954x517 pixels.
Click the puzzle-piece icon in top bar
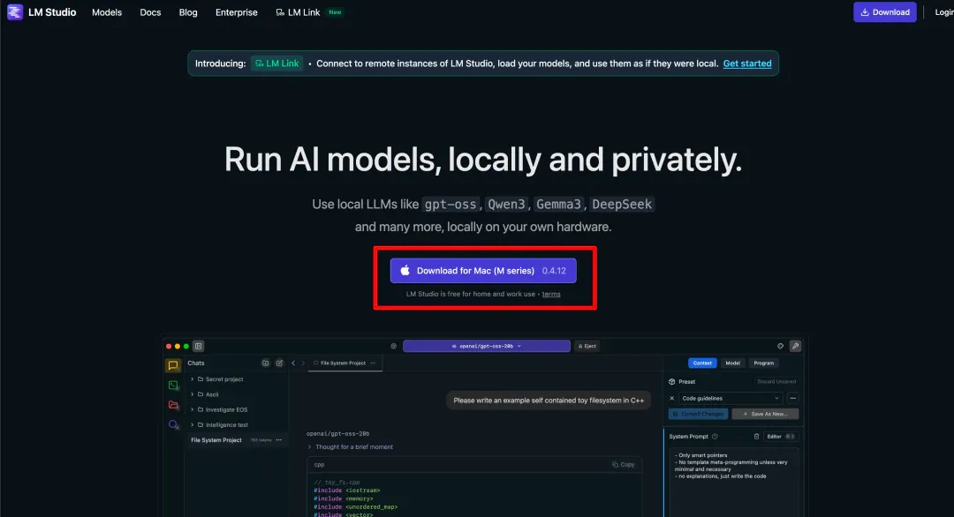[x=780, y=347]
